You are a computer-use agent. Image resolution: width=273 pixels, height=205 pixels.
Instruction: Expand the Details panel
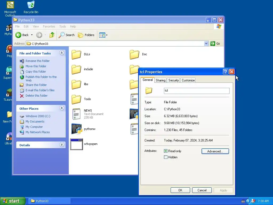pyautogui.click(x=62, y=145)
